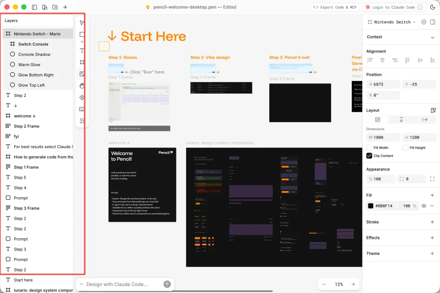Select the Glow Top Left layer

pyautogui.click(x=38, y=85)
